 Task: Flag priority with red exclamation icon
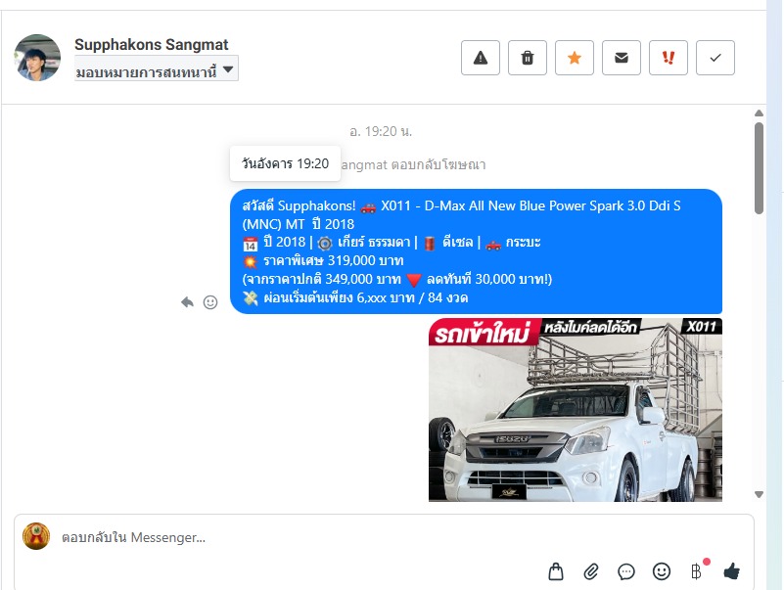pos(668,58)
